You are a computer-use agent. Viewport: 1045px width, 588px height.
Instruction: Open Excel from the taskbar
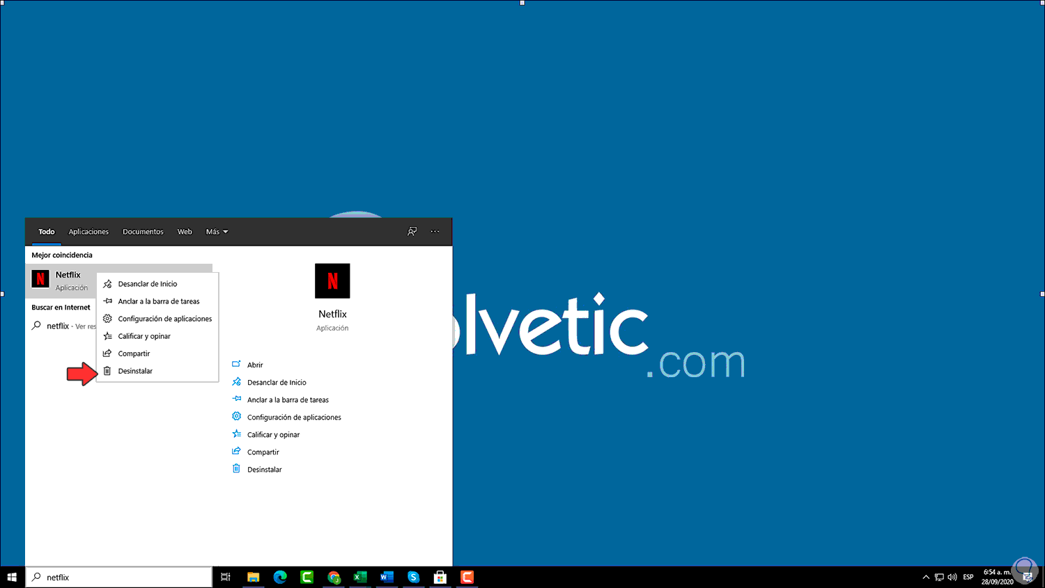point(360,577)
